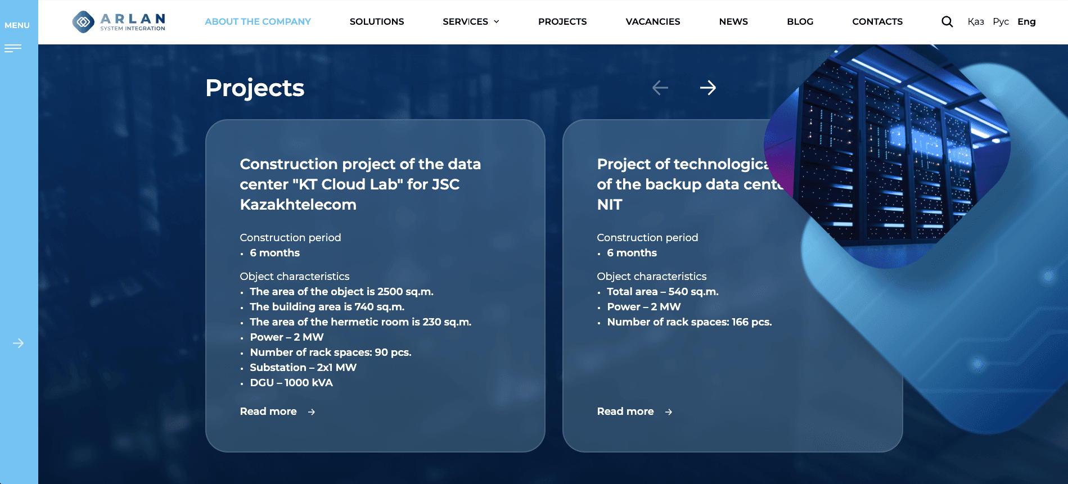The height and width of the screenshot is (484, 1068).
Task: Go to Projects in navigation bar
Action: tap(562, 21)
